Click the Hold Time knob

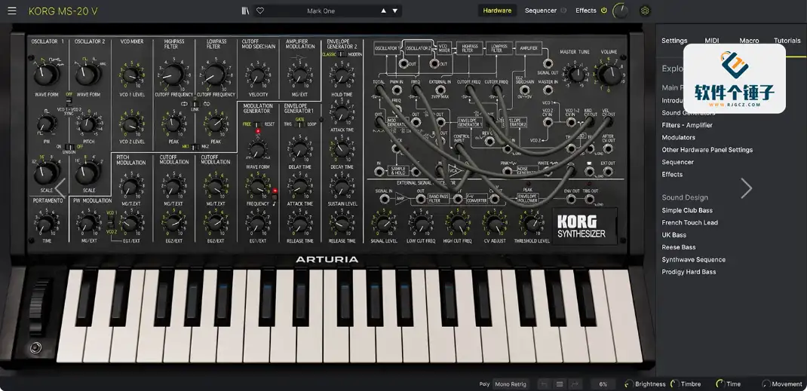tap(341, 76)
